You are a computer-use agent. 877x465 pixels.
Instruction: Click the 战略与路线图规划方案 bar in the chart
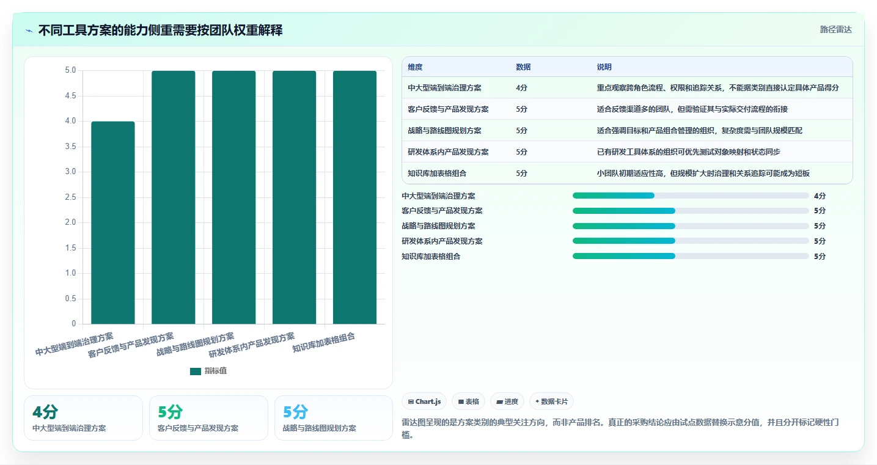pyautogui.click(x=234, y=197)
